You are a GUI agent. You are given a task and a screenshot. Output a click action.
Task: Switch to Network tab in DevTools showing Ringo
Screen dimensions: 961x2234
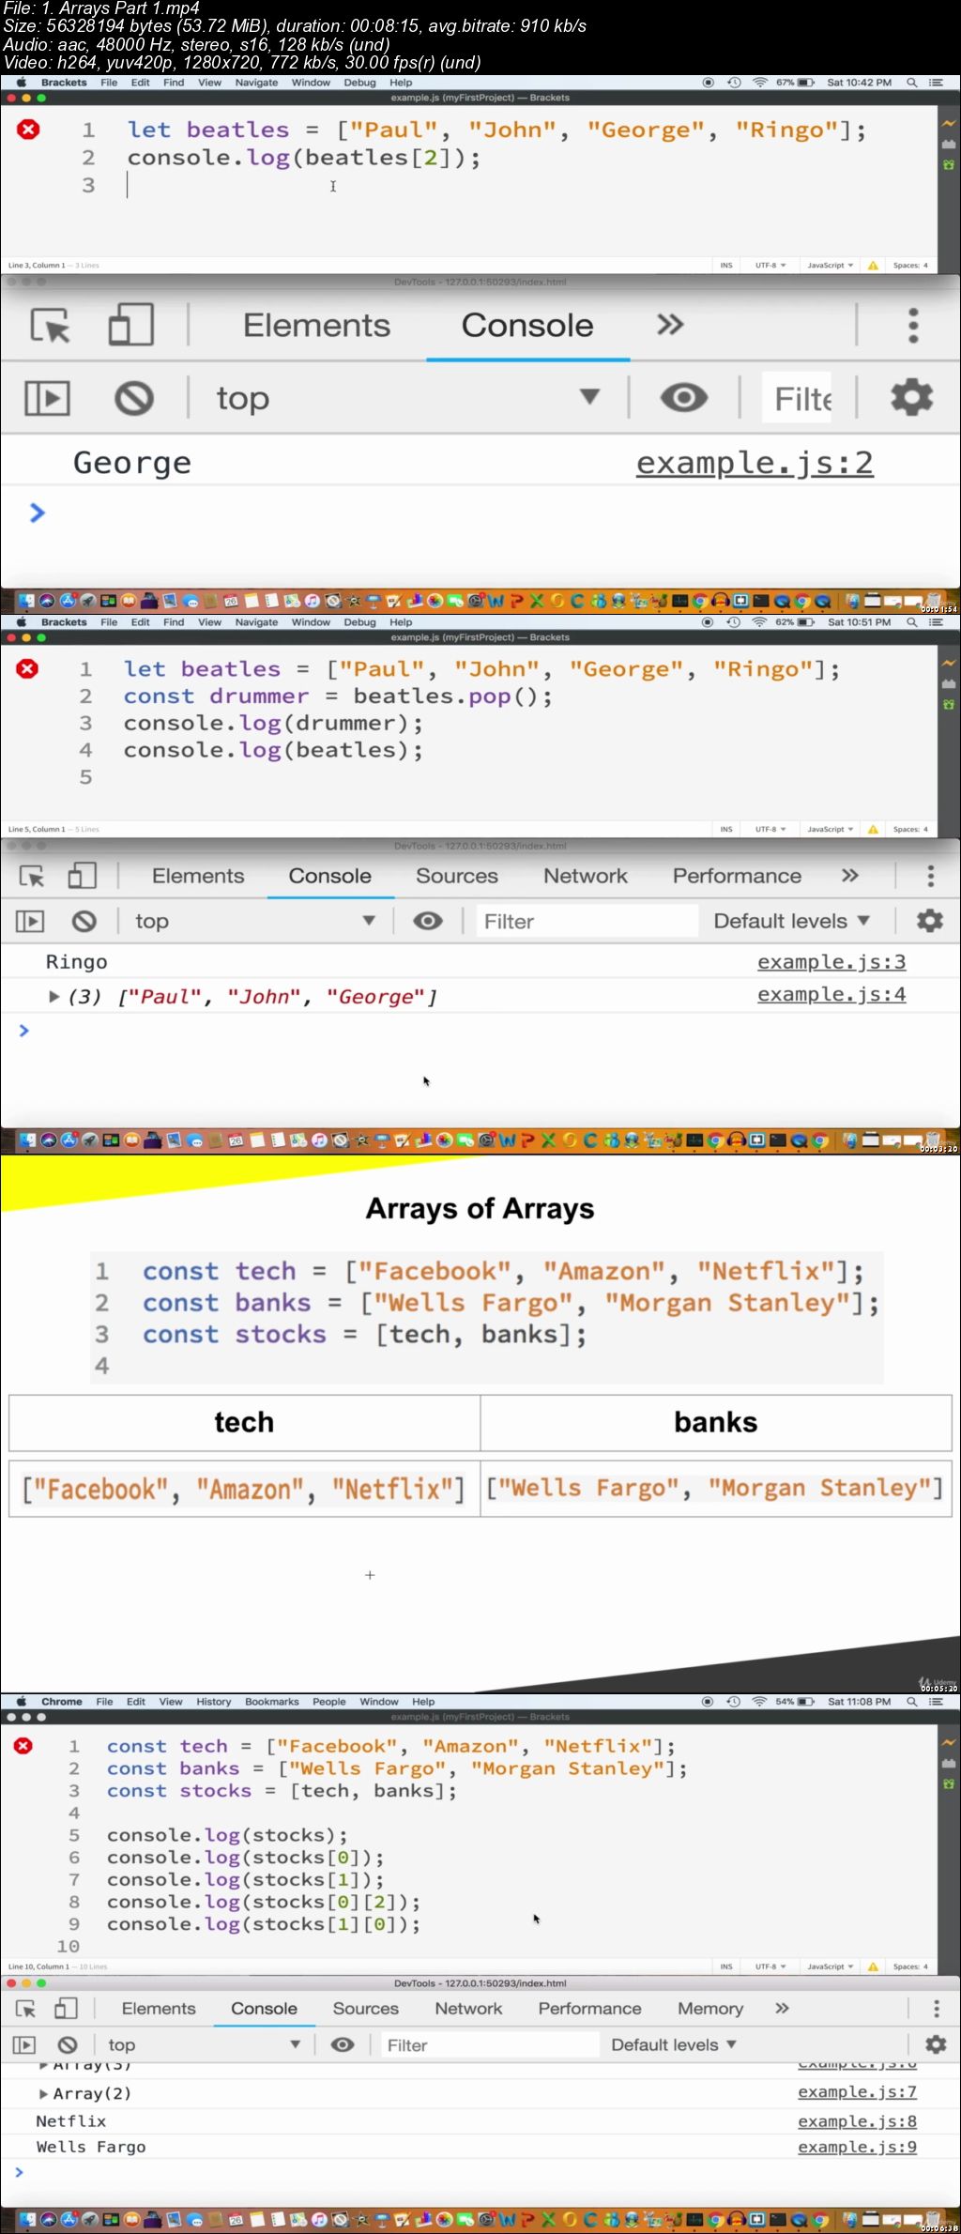pyautogui.click(x=586, y=876)
